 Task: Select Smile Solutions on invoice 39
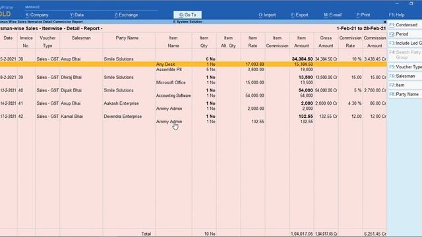[x=119, y=77]
